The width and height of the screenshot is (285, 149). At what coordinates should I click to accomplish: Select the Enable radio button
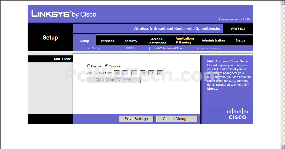click(x=88, y=66)
